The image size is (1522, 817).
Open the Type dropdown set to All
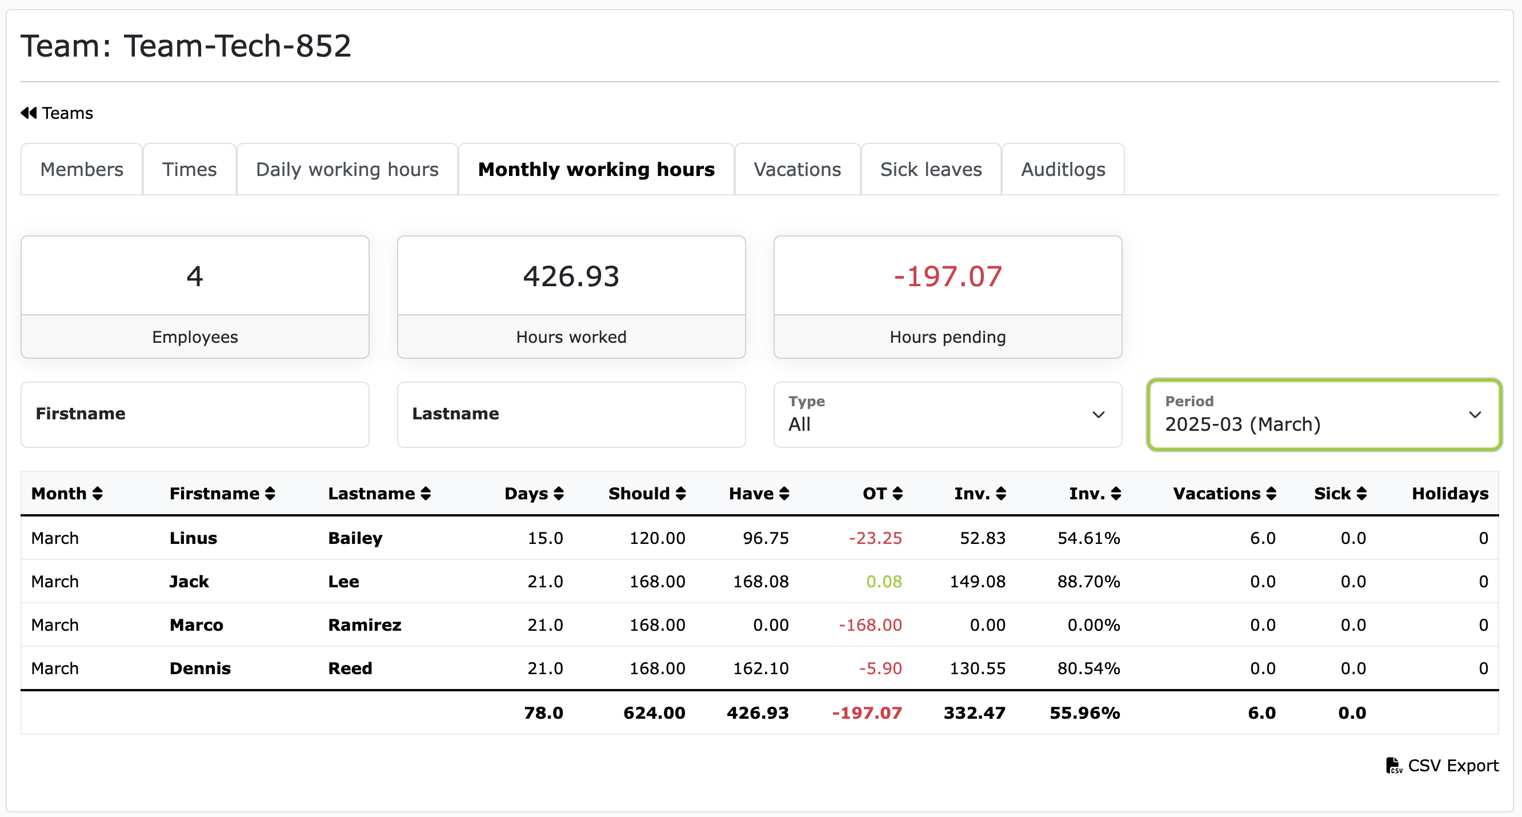pyautogui.click(x=946, y=415)
